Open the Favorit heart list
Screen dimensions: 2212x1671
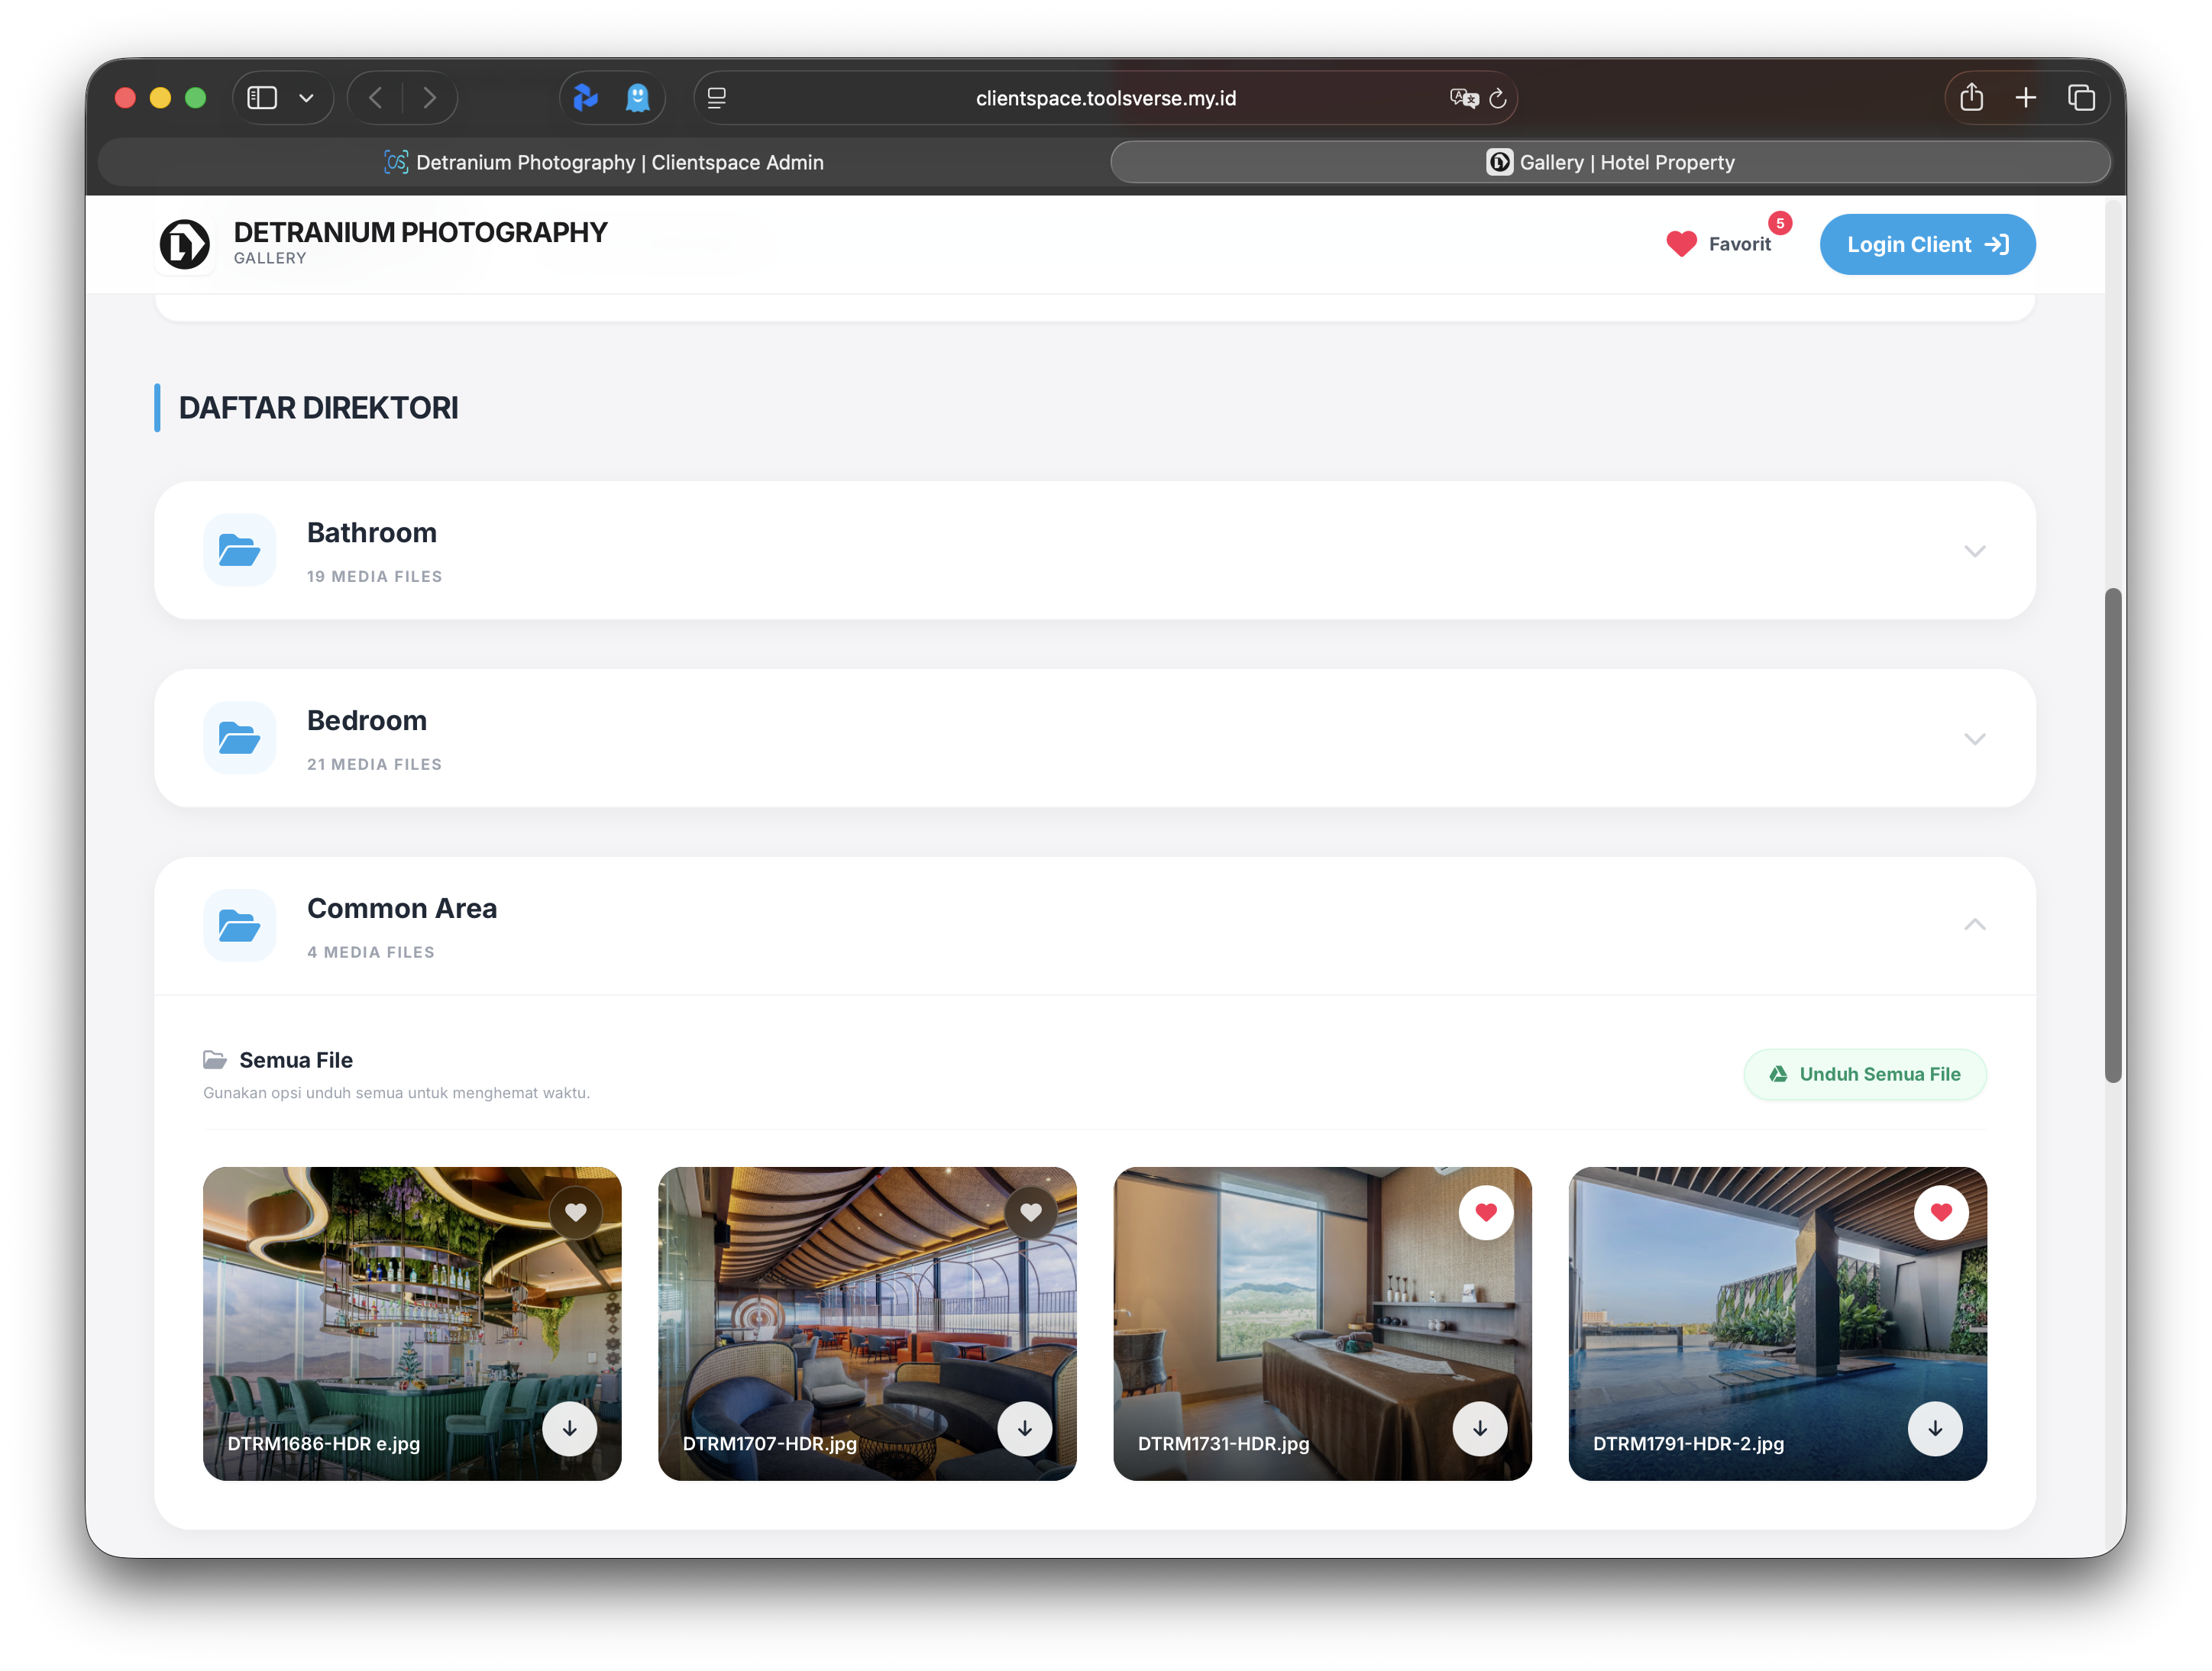click(x=1720, y=244)
